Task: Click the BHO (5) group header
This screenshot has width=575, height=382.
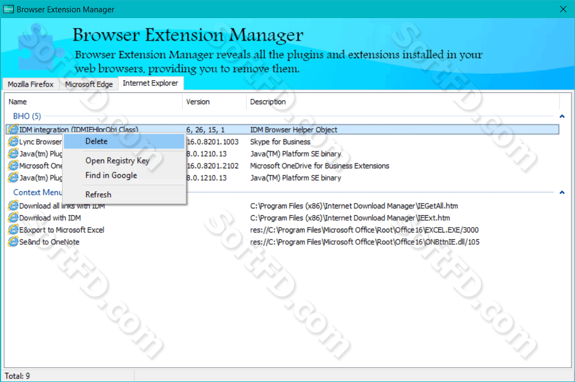Action: click(x=27, y=116)
